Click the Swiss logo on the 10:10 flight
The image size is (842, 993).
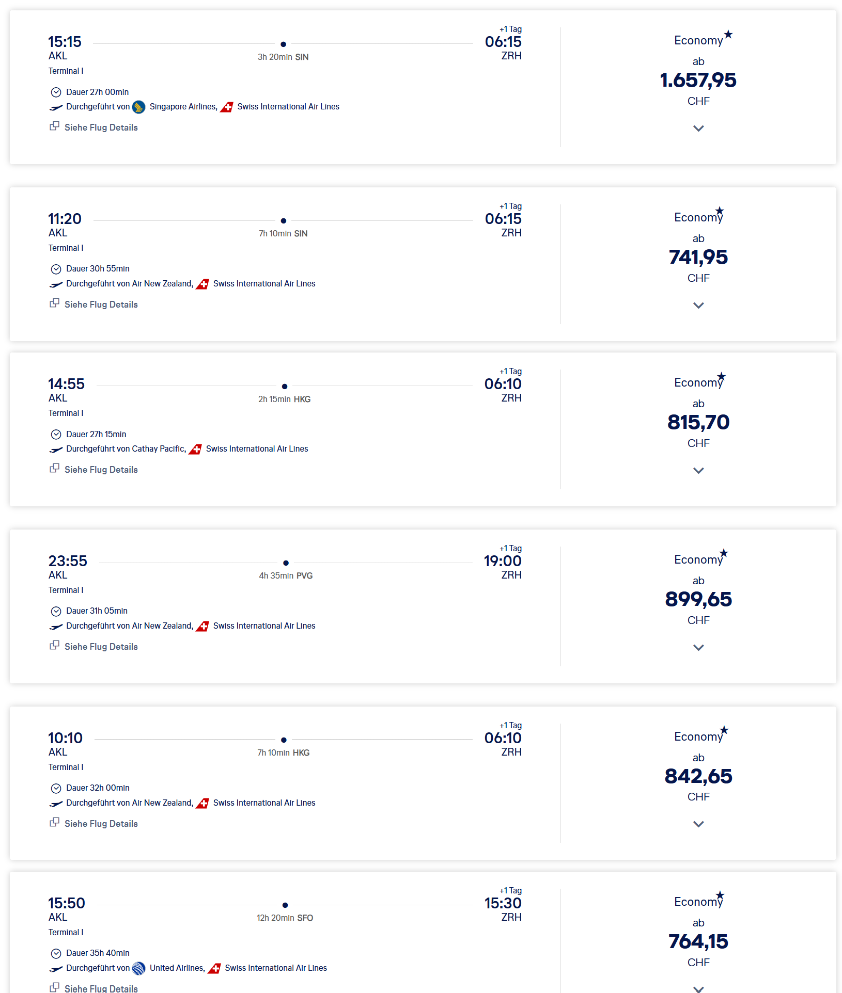[202, 803]
